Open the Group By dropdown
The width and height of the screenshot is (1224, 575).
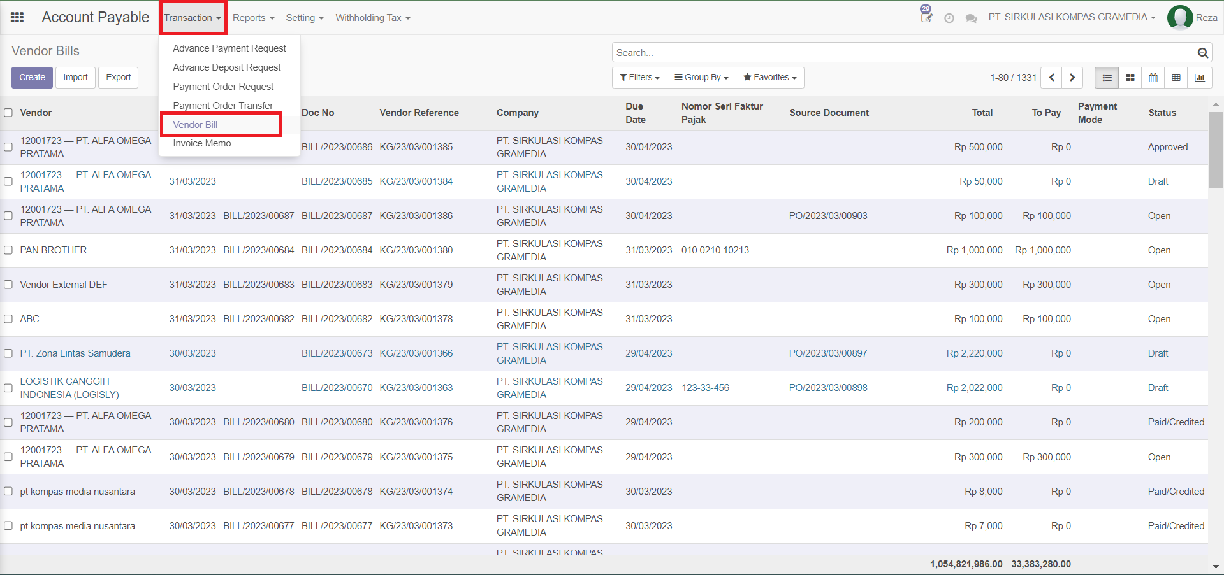click(x=701, y=78)
